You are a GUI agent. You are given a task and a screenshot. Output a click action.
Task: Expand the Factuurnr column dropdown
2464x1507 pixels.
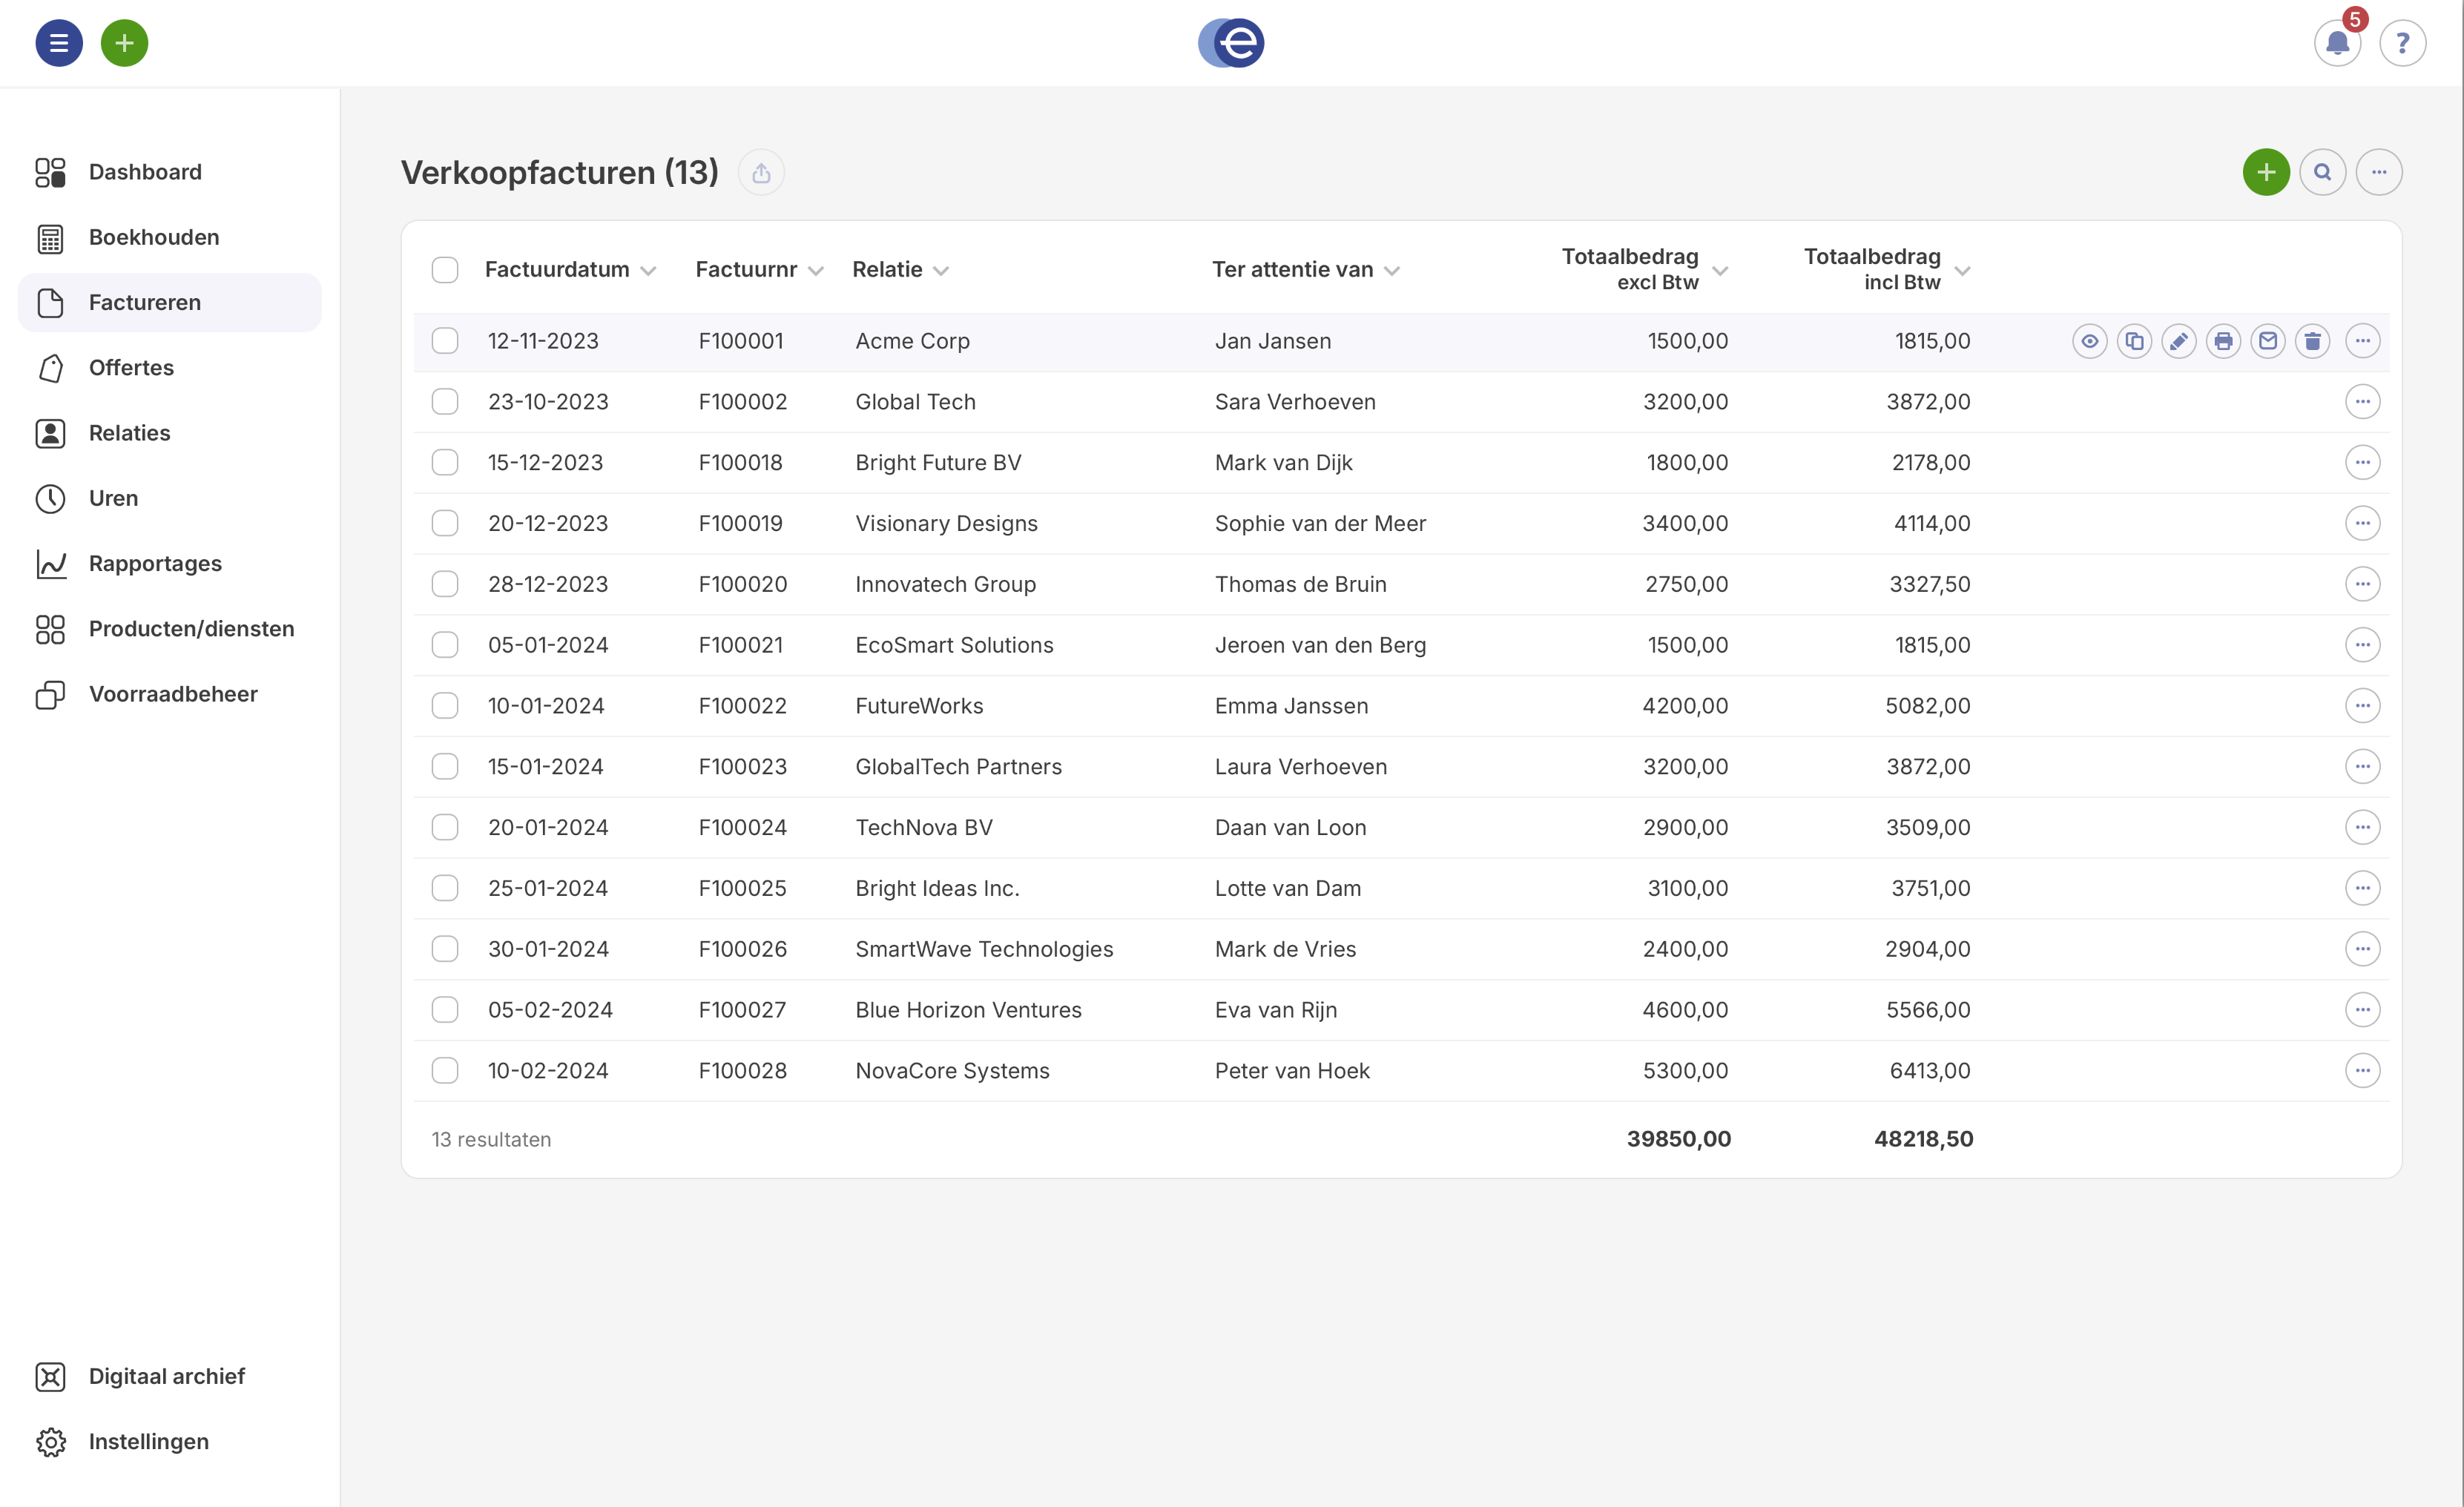[x=816, y=271]
